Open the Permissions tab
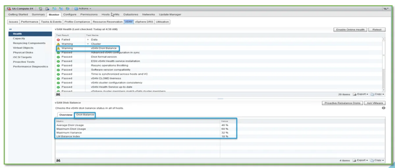 coord(89,14)
